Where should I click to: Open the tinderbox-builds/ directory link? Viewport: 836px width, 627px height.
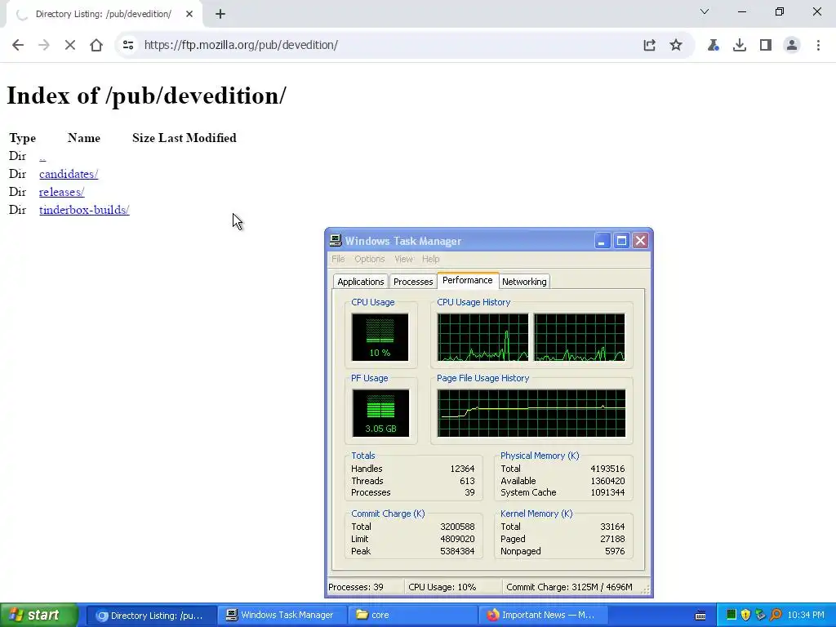(x=84, y=210)
